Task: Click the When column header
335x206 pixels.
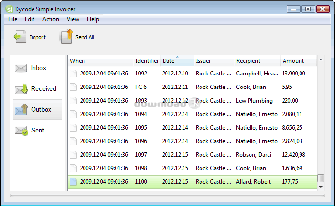Action: 100,61
